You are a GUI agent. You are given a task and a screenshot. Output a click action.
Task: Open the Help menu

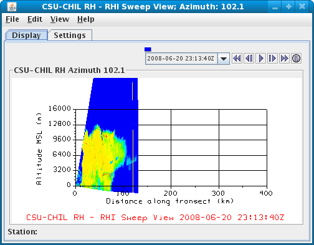click(86, 19)
